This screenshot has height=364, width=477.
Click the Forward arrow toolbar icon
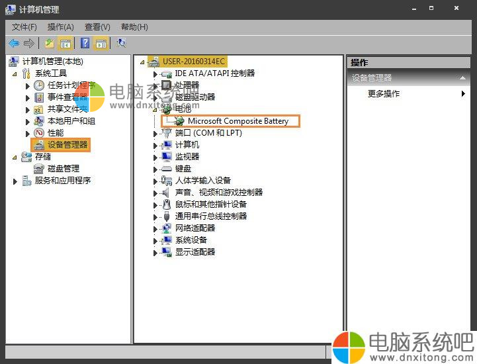pos(29,43)
